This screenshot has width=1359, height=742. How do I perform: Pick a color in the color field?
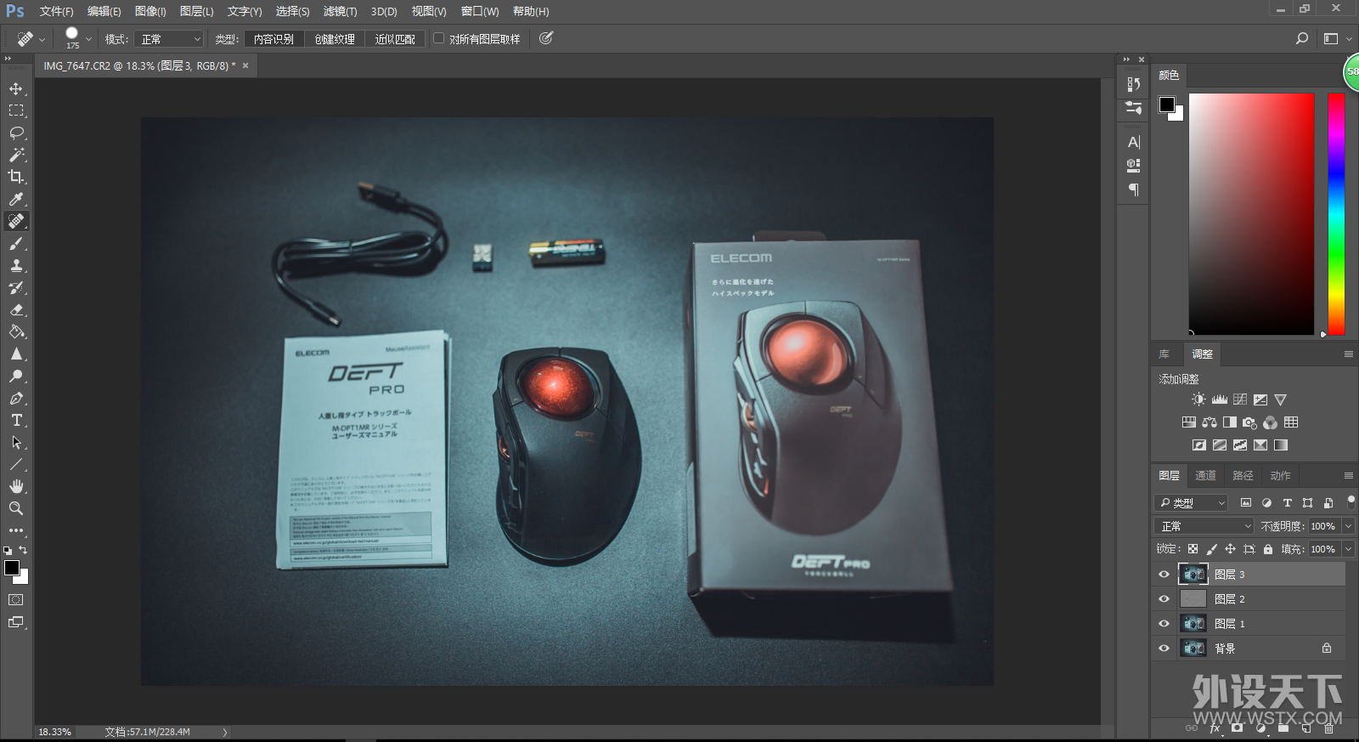coord(1251,214)
